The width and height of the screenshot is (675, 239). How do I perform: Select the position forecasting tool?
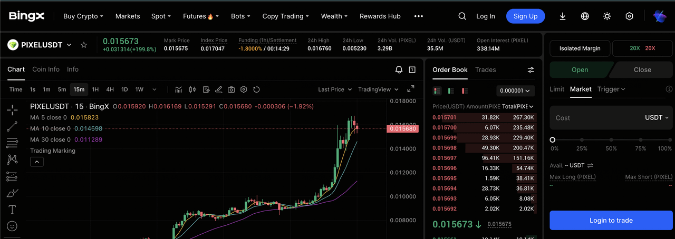click(12, 176)
